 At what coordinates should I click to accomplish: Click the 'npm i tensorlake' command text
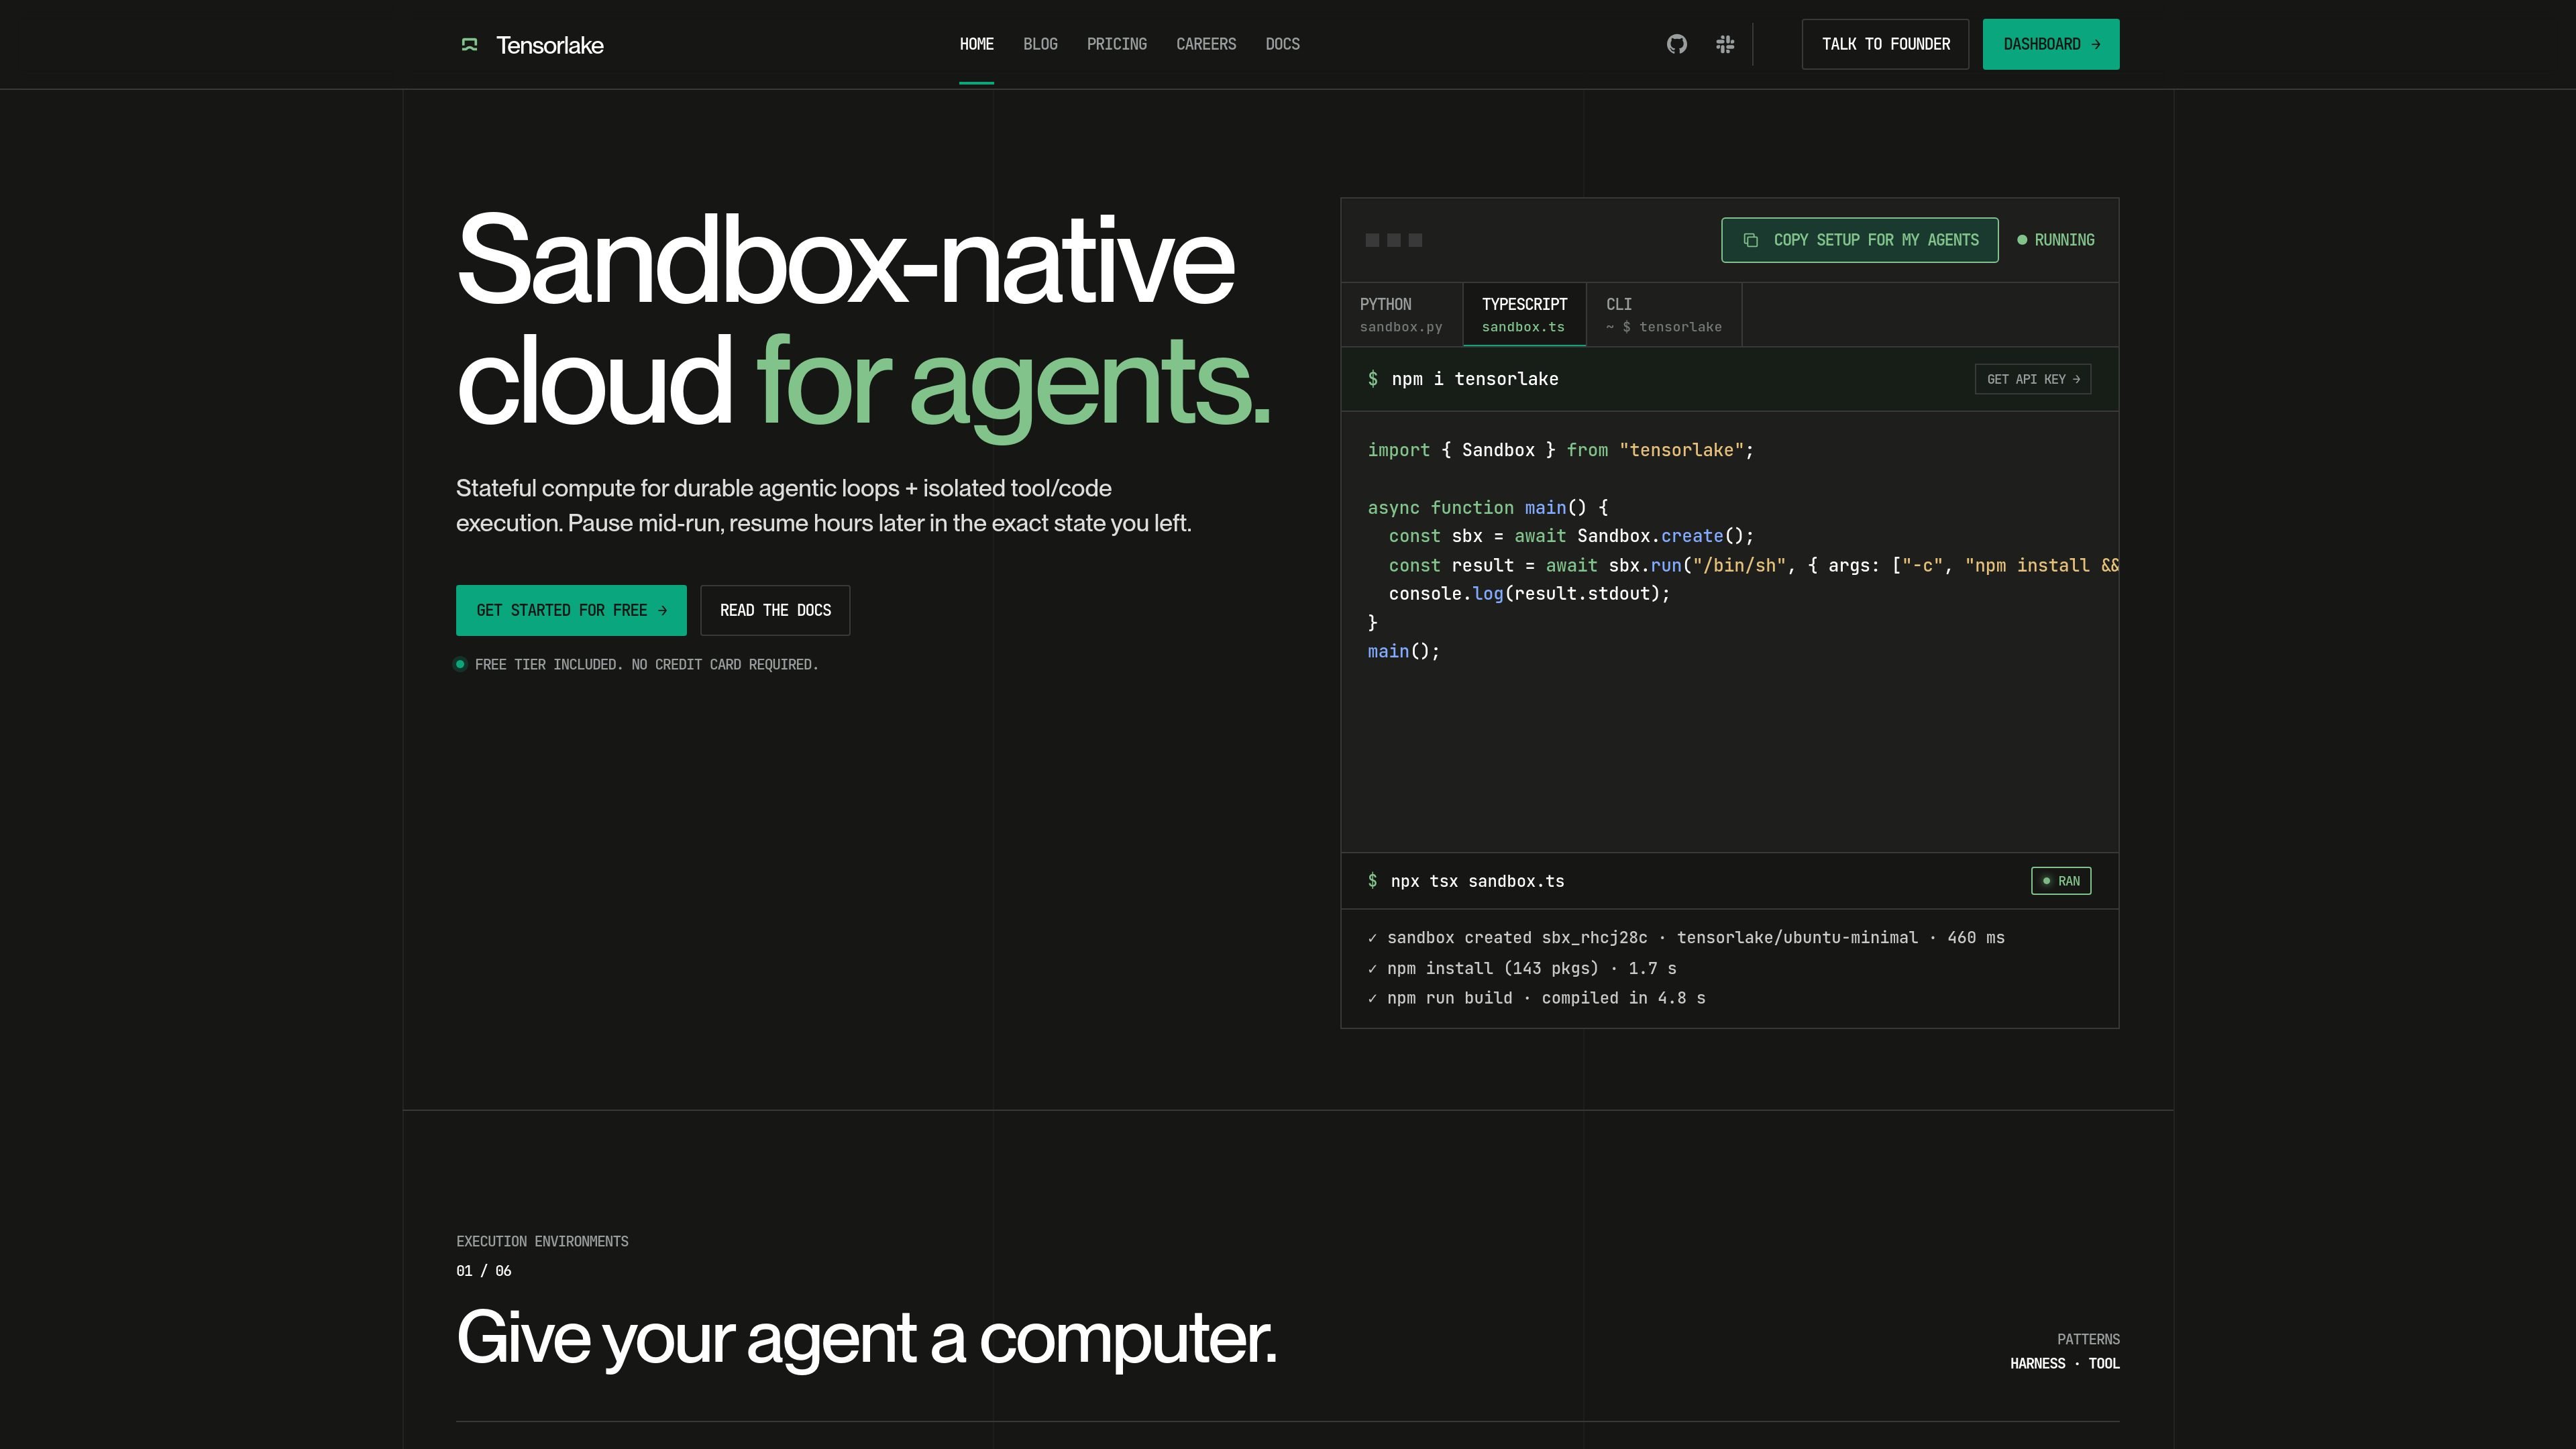(1475, 379)
